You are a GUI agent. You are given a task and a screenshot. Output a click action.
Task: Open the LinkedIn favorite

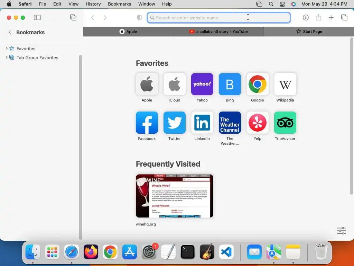click(x=202, y=123)
